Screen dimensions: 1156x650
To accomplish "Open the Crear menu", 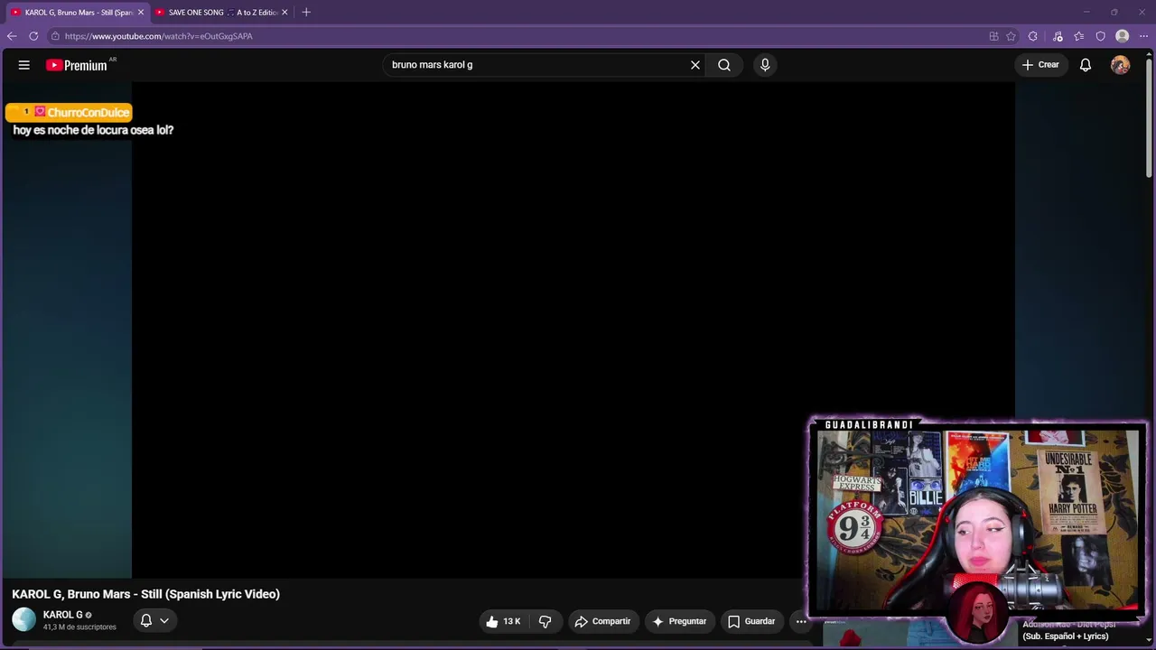I will pos(1040,65).
